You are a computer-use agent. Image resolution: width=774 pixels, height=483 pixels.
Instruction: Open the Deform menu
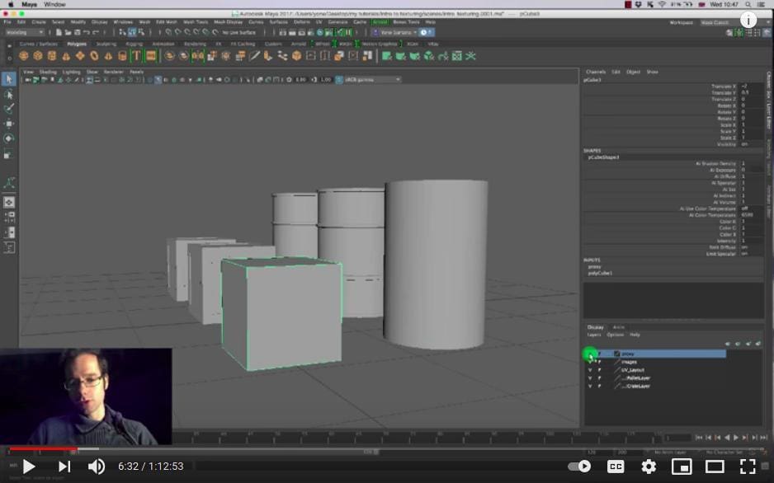coord(302,22)
